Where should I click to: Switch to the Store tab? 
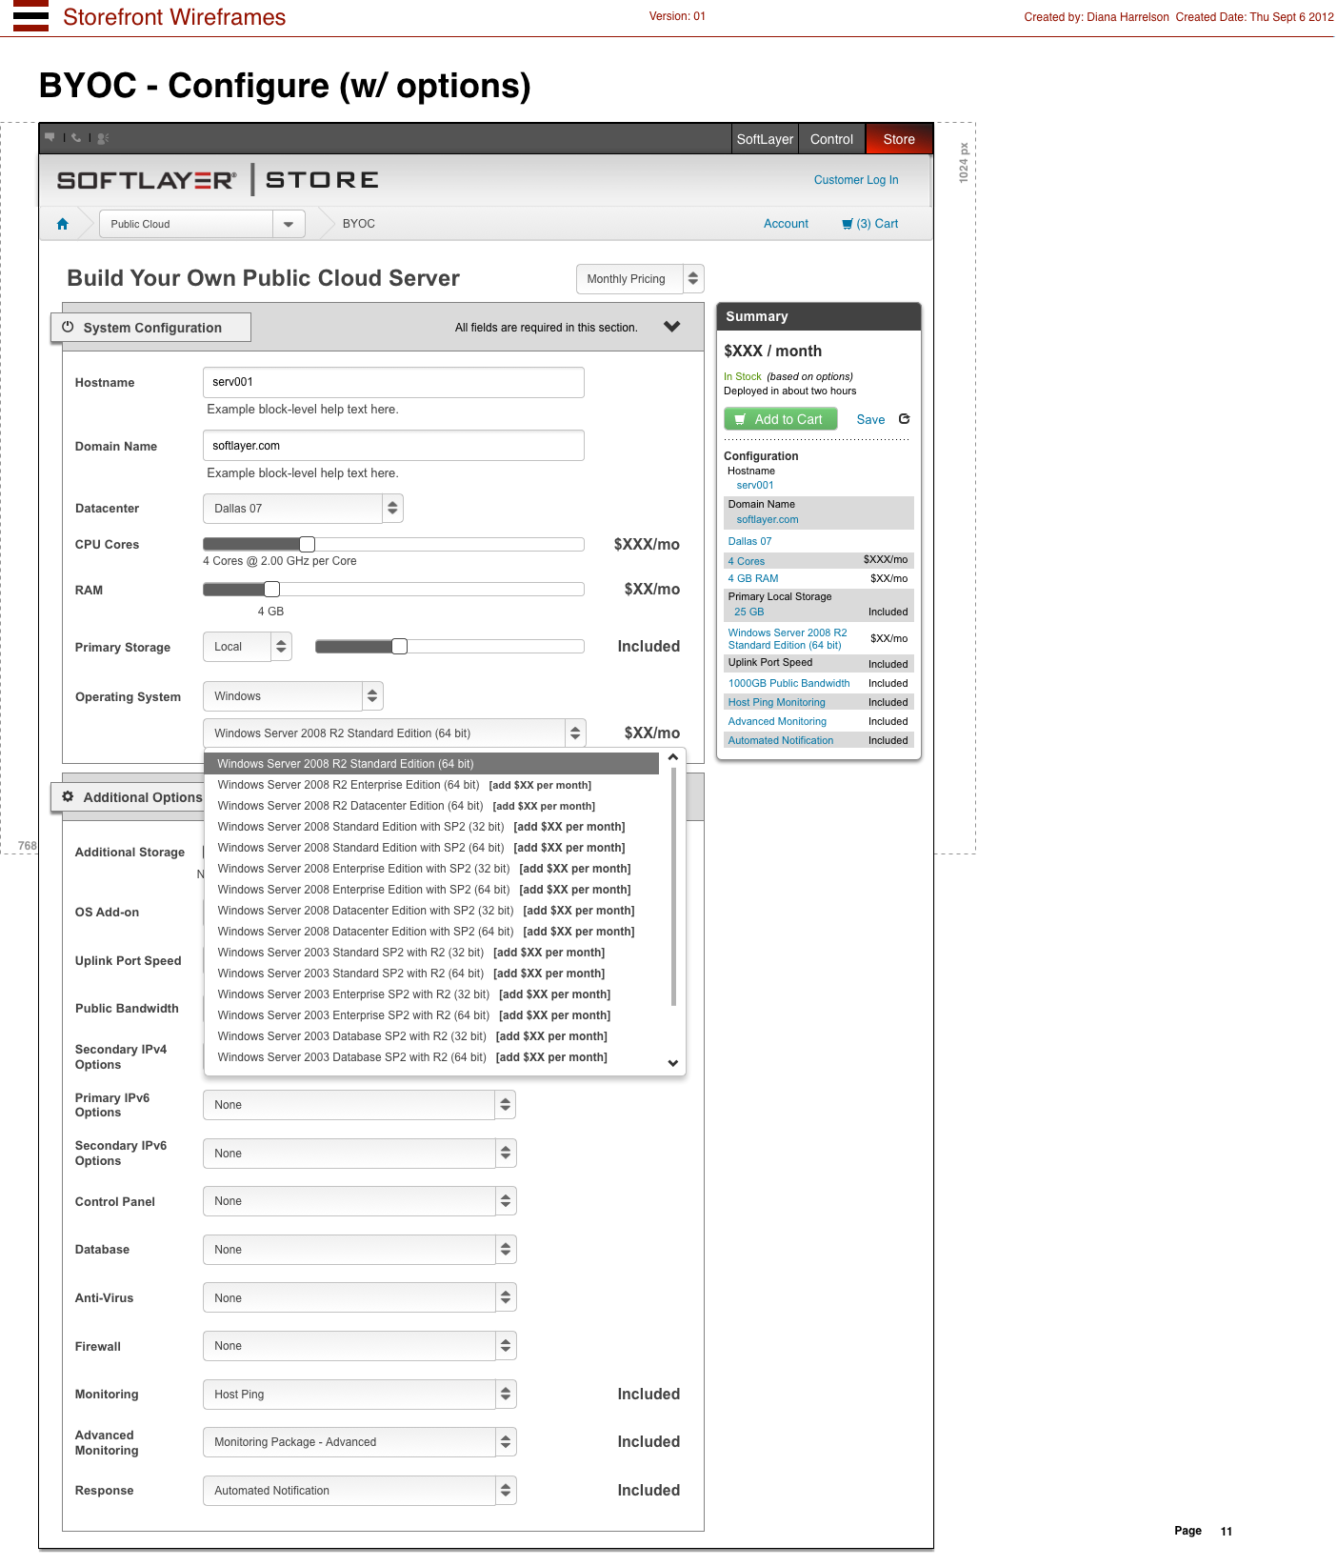[899, 139]
